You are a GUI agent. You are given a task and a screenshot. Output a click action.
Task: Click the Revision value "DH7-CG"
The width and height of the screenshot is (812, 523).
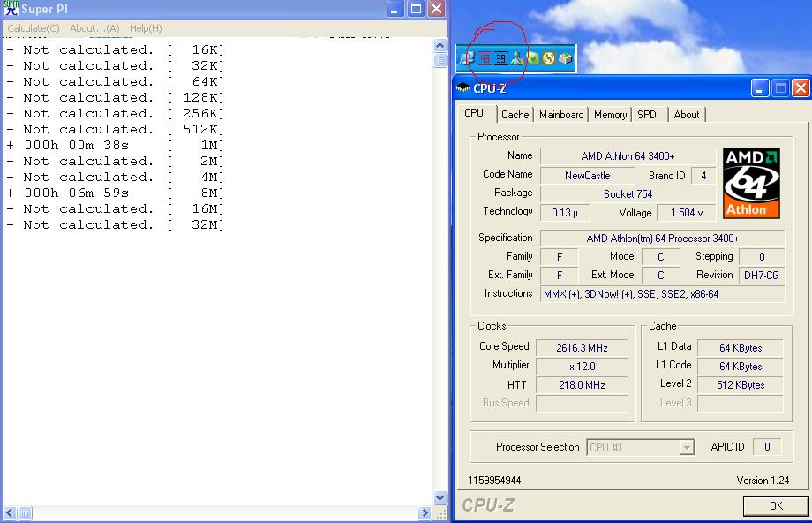pyautogui.click(x=761, y=276)
